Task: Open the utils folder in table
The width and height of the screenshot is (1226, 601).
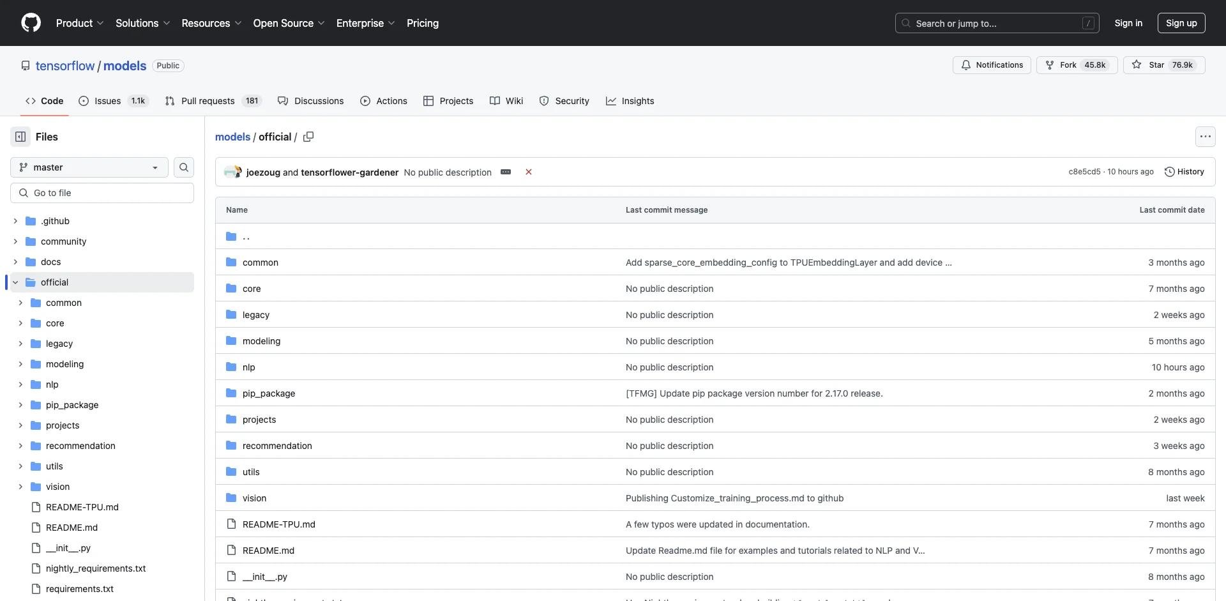Action: 251,472
